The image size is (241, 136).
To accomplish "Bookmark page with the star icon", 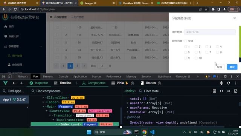I will [206, 9].
